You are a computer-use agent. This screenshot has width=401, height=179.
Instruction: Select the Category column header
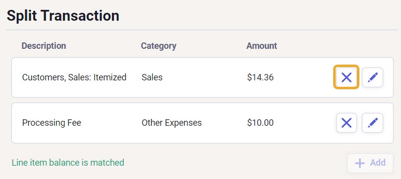[158, 46]
